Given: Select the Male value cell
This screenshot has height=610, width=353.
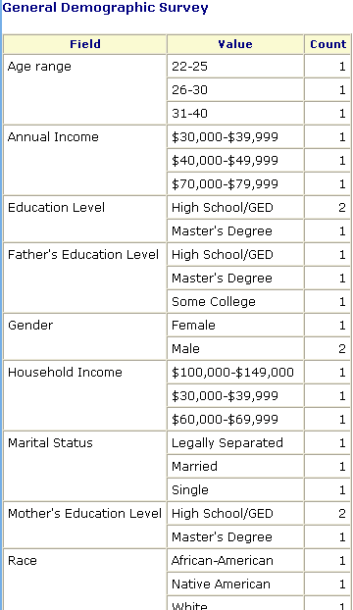Looking at the screenshot, I should [235, 348].
